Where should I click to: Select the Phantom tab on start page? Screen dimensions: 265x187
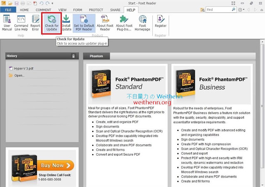(x=96, y=56)
